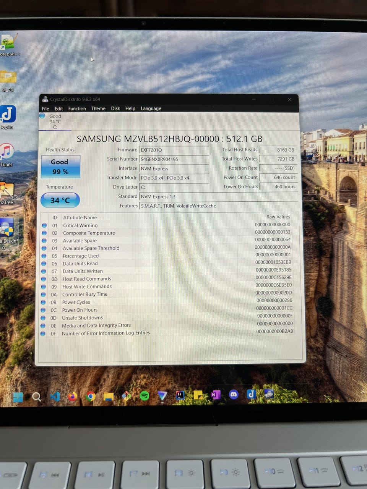Open Windows Start menu
The width and height of the screenshot is (367, 489).
tap(18, 397)
